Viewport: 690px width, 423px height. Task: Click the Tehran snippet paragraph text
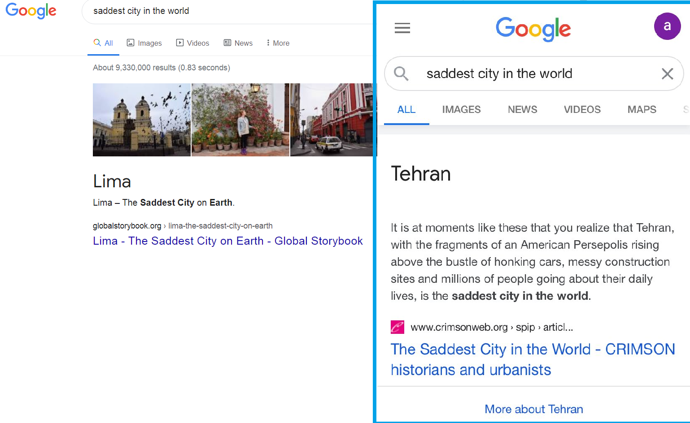tap(533, 262)
